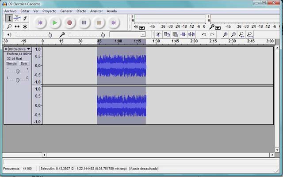Viewport: 283px width, 177px height.
Task: Click vertical scrollbar up arrow
Action: 277,48
